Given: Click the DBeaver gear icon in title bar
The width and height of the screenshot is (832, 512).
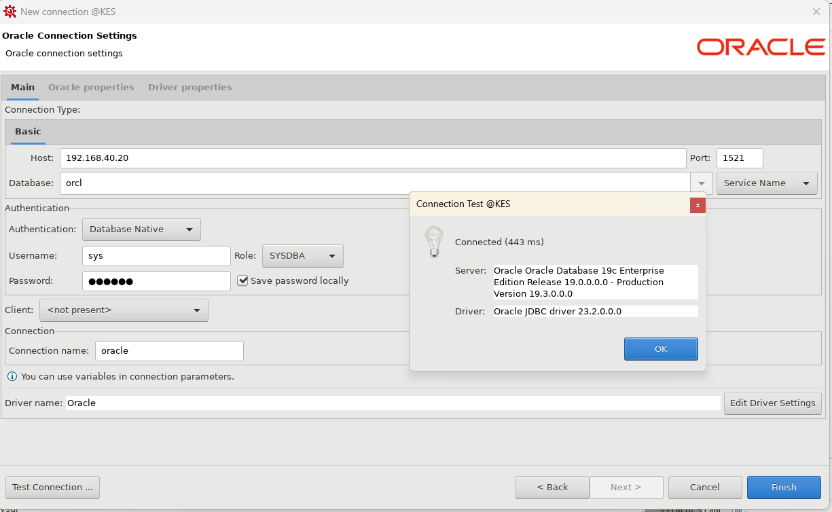Looking at the screenshot, I should tap(10, 12).
